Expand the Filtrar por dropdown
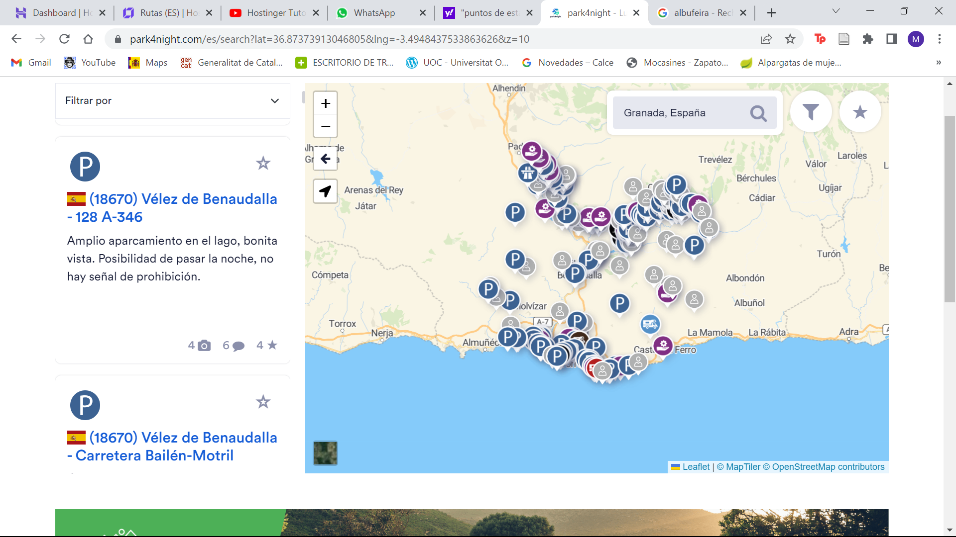Screen dimensions: 956x537 click(274, 101)
